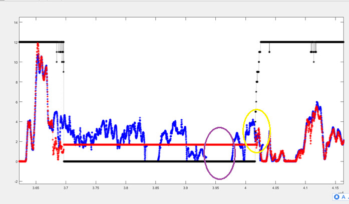Click the y-axis tick label -2
The width and height of the screenshot is (349, 204).
click(x=15, y=181)
